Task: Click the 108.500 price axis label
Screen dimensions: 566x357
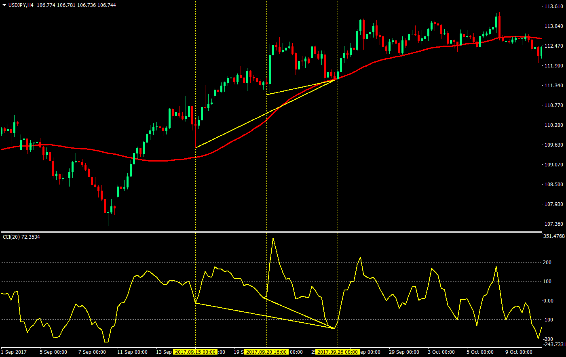Action: click(x=554, y=184)
